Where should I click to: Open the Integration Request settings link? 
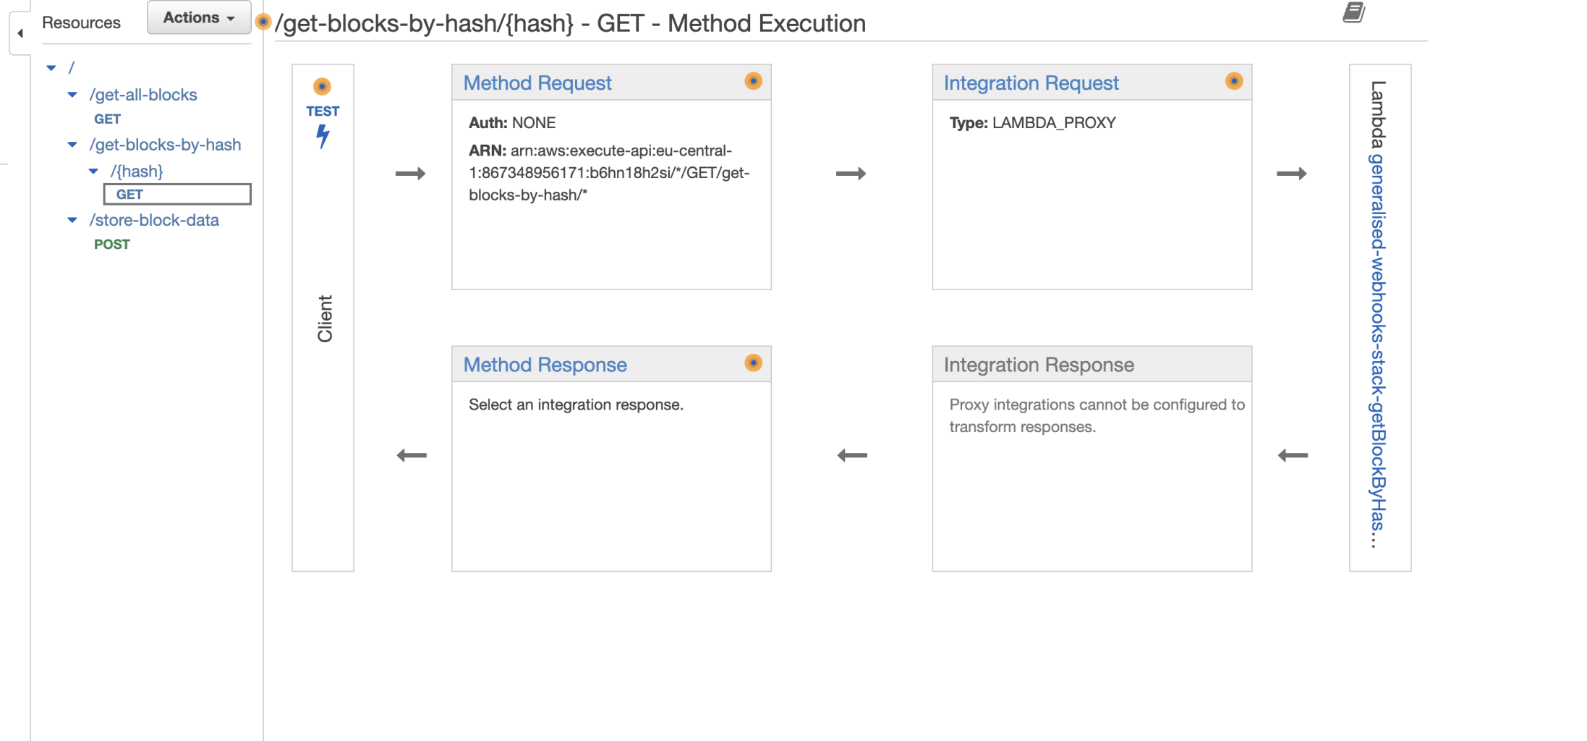pyautogui.click(x=1031, y=83)
